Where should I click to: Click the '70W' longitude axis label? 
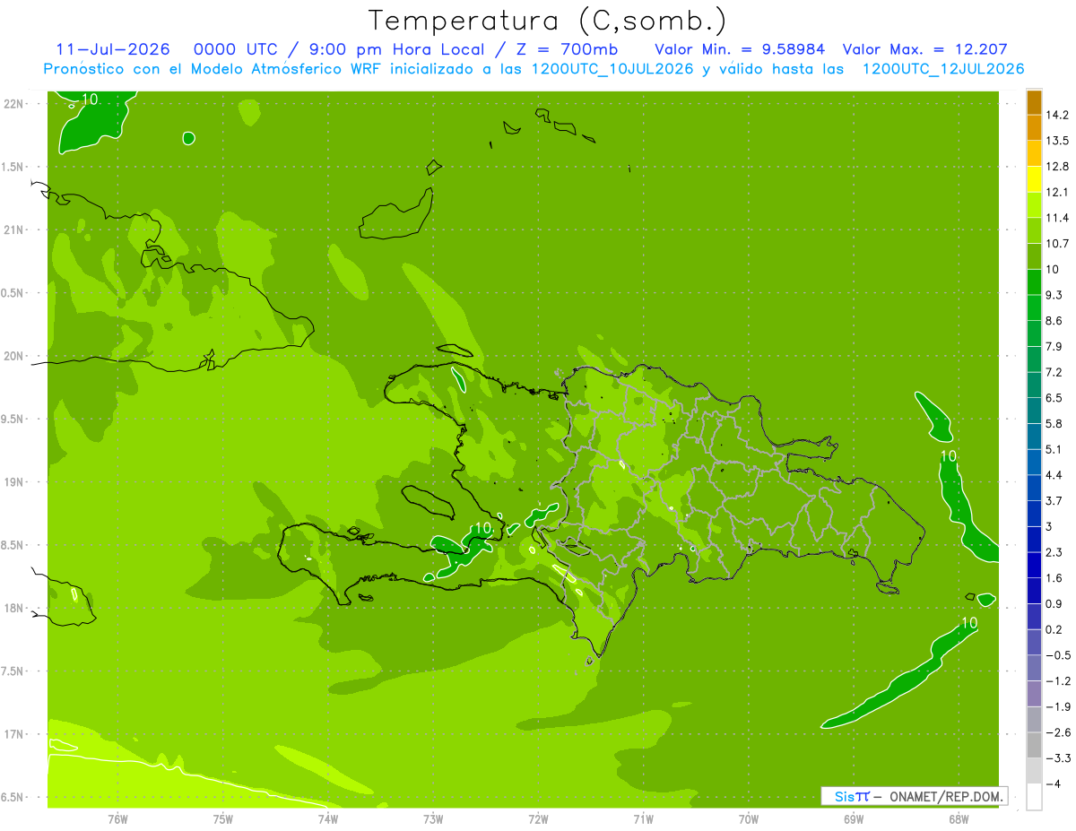coord(748,820)
